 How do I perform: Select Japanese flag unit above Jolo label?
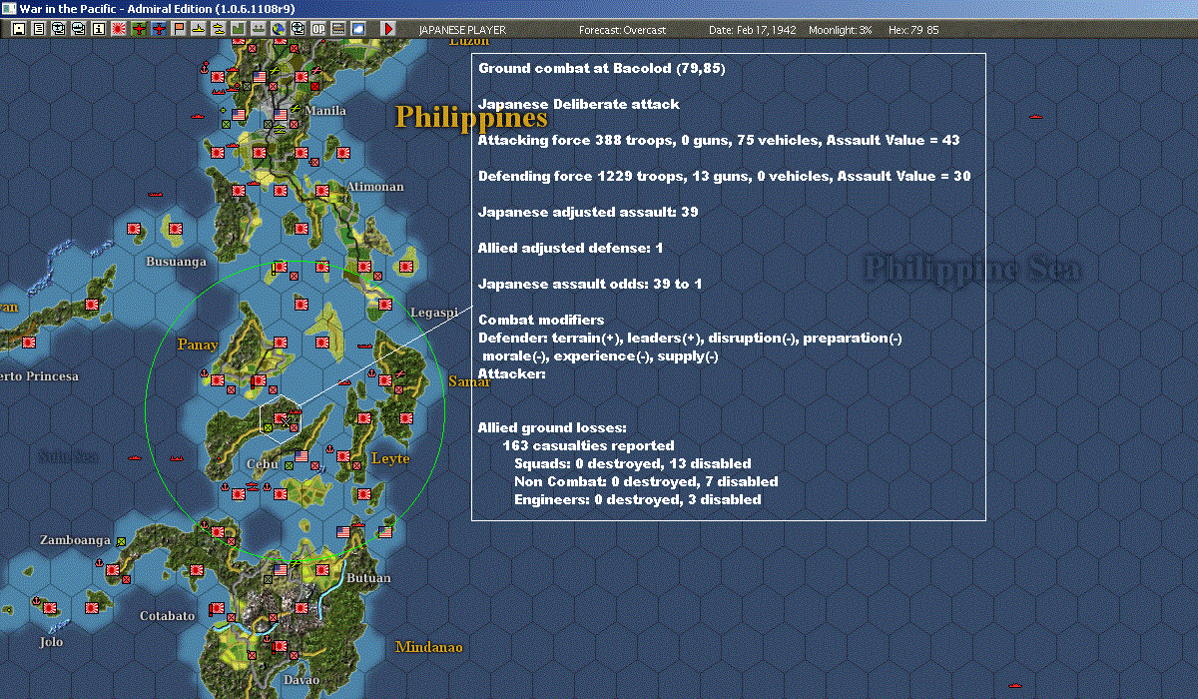[x=50, y=608]
